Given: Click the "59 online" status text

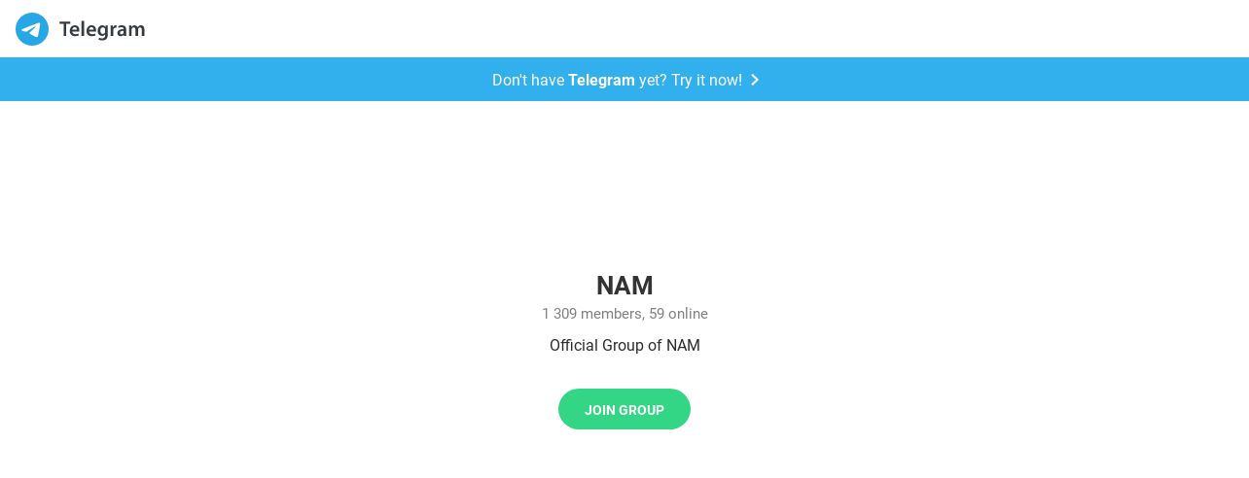Looking at the screenshot, I should point(678,314).
